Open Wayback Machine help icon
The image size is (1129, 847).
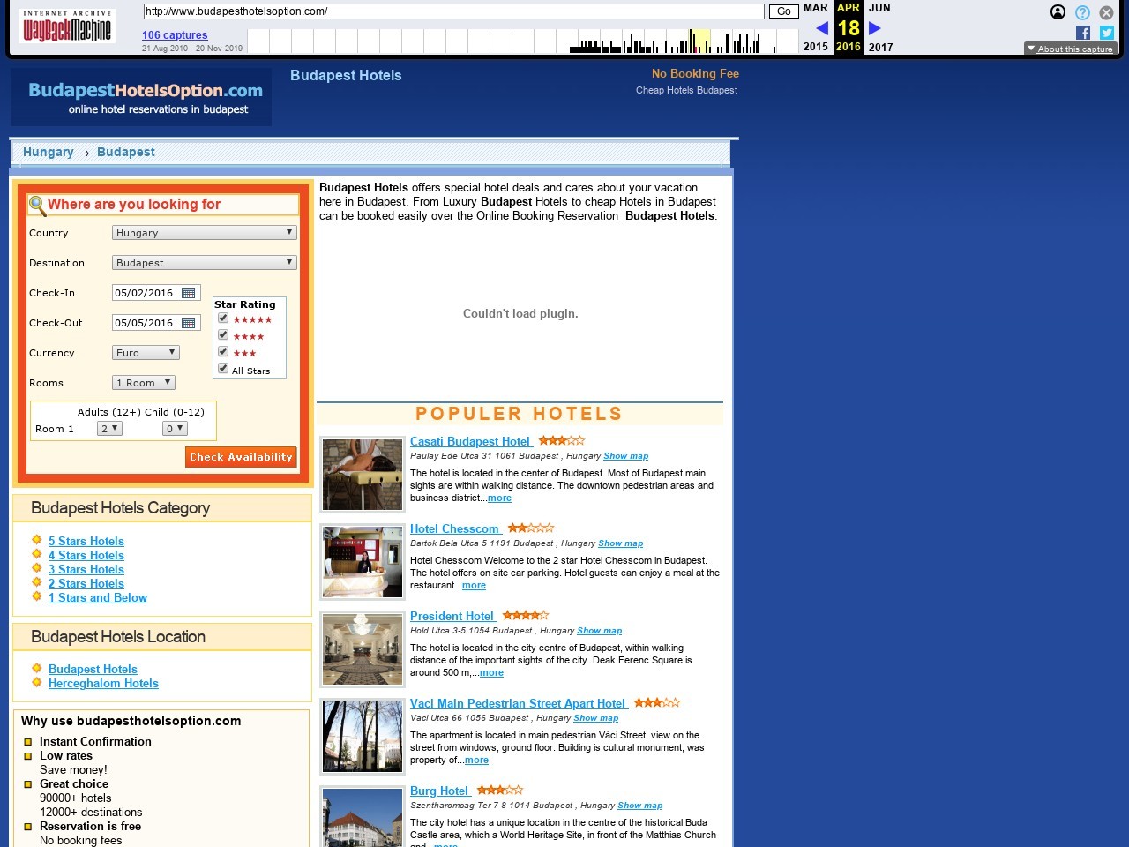click(x=1082, y=12)
